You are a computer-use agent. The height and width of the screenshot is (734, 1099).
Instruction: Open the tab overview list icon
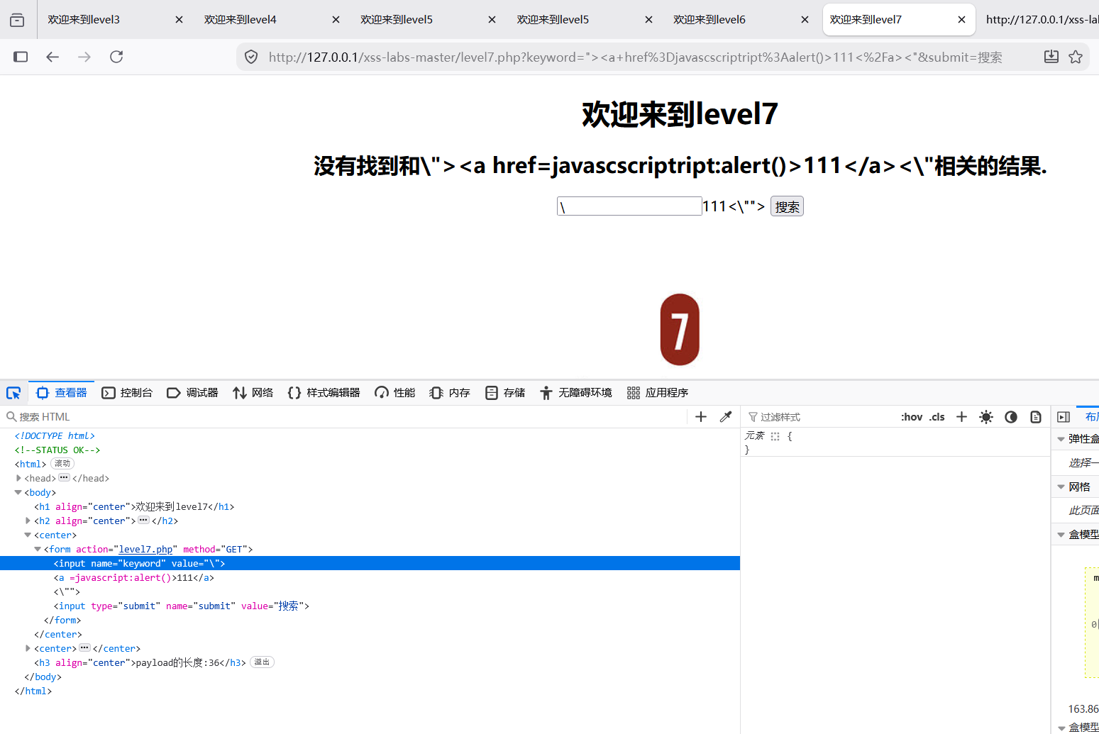(x=17, y=20)
